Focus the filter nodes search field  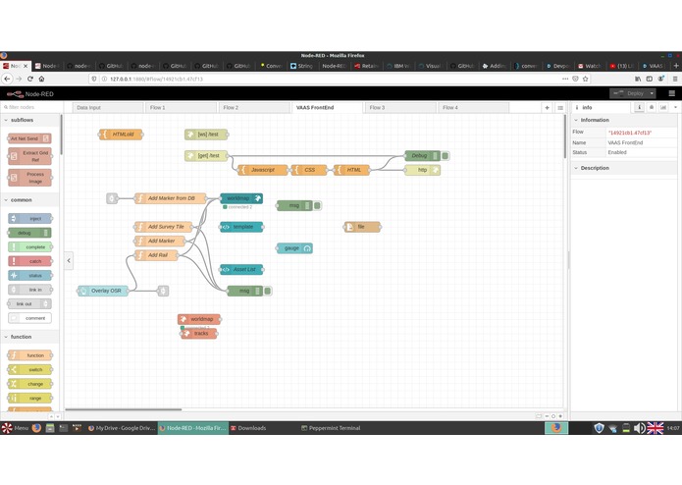click(x=30, y=107)
